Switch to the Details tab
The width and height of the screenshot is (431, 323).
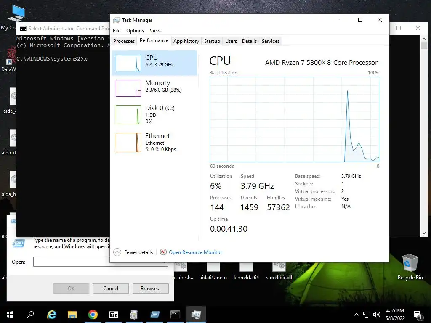pos(249,41)
